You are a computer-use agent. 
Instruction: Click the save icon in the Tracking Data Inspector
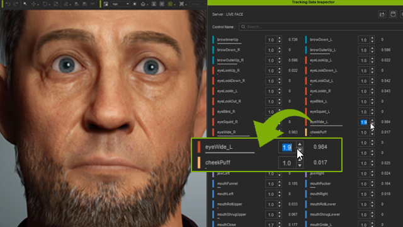393,14
